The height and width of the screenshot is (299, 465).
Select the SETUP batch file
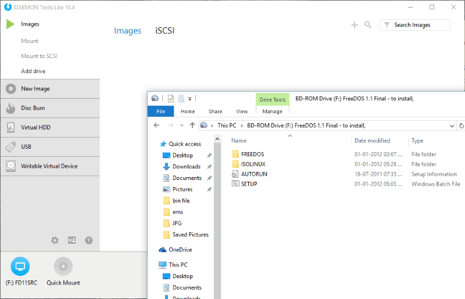pyautogui.click(x=249, y=183)
